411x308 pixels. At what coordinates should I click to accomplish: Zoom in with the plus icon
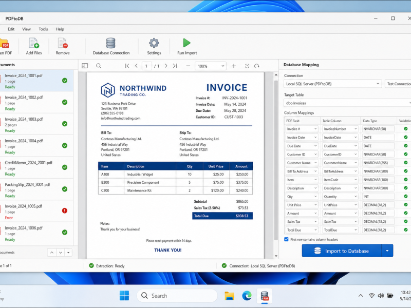pos(234,66)
